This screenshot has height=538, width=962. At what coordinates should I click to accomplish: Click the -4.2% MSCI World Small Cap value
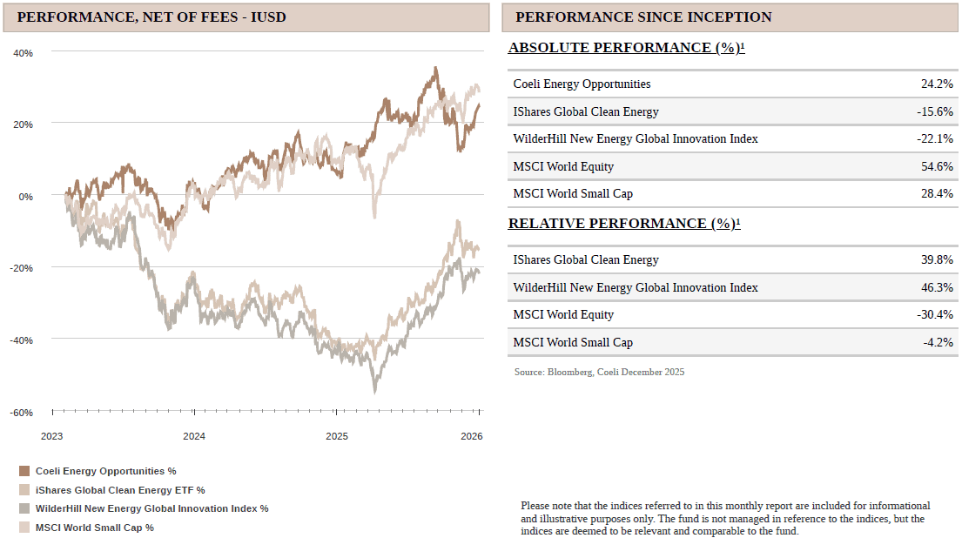click(938, 342)
